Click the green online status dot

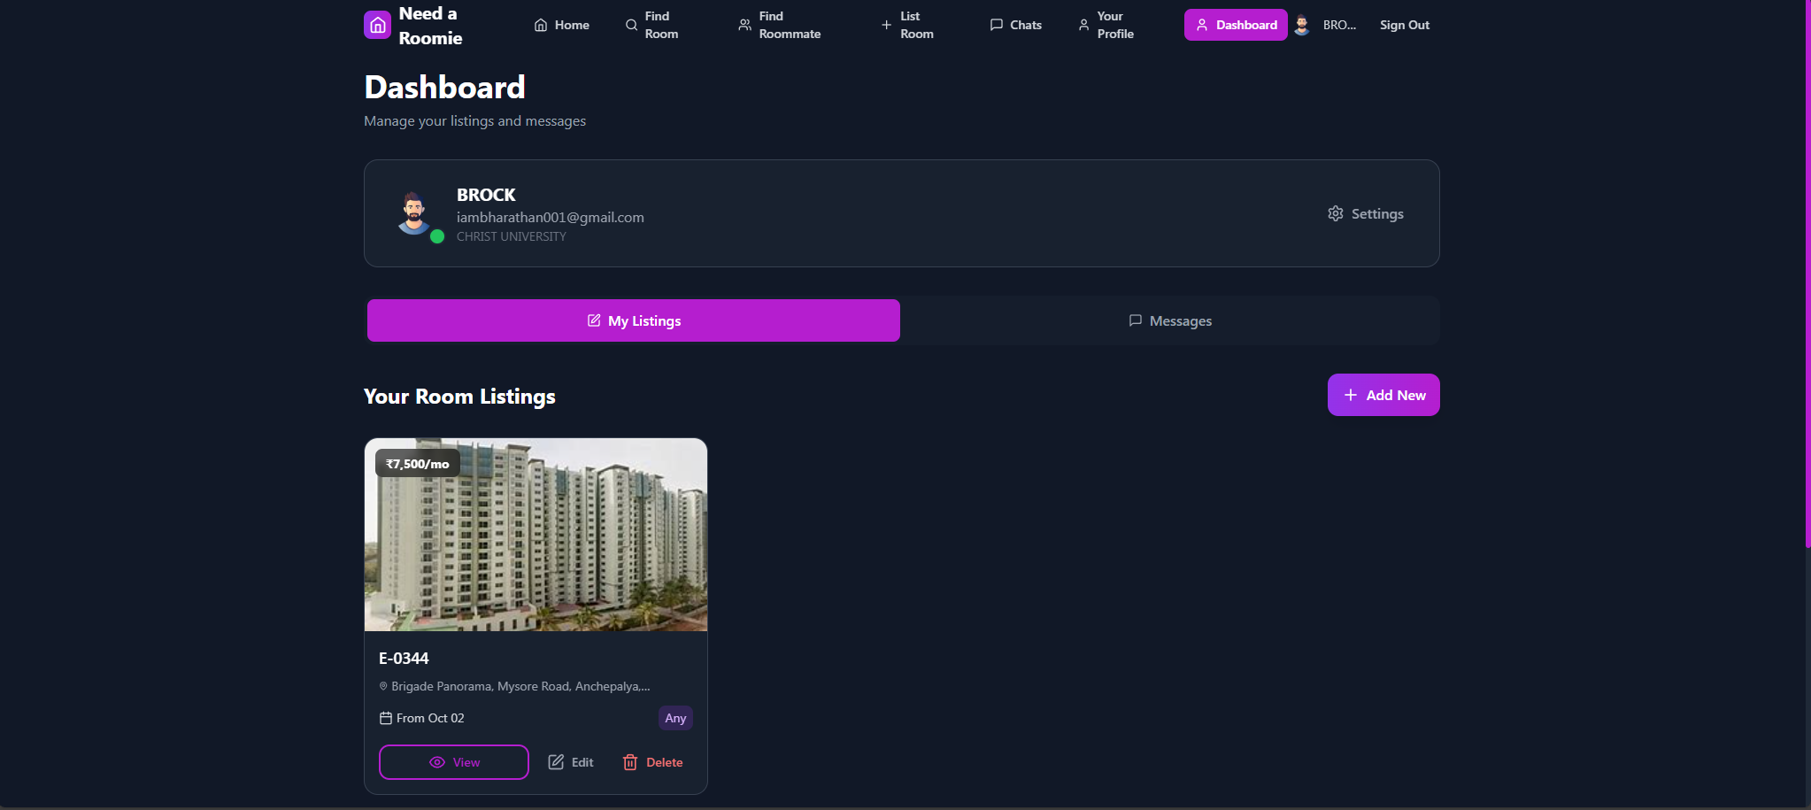(x=437, y=236)
